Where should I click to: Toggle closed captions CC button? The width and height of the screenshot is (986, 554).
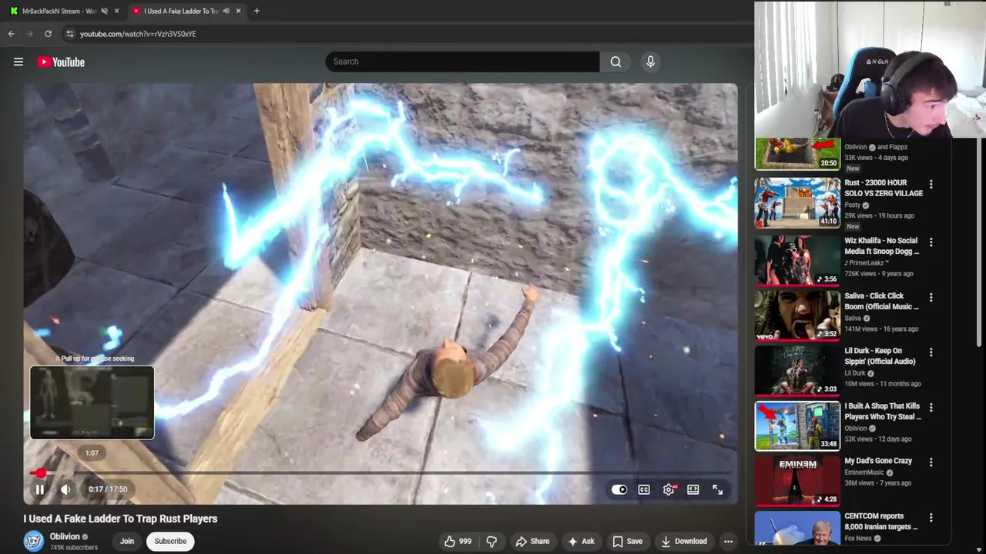point(644,489)
